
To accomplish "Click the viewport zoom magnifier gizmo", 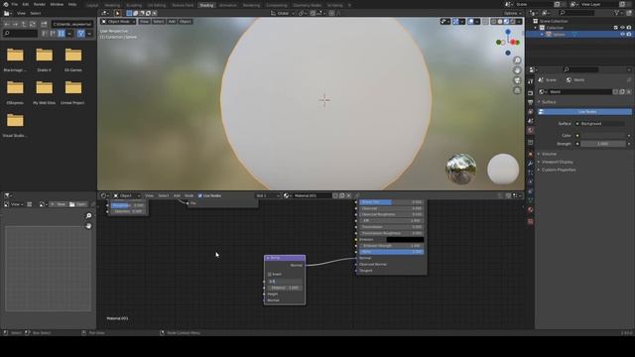I will pos(517,60).
